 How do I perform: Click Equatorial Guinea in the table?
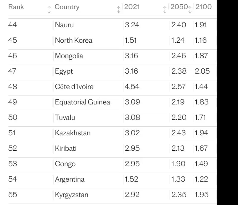[x=82, y=102]
